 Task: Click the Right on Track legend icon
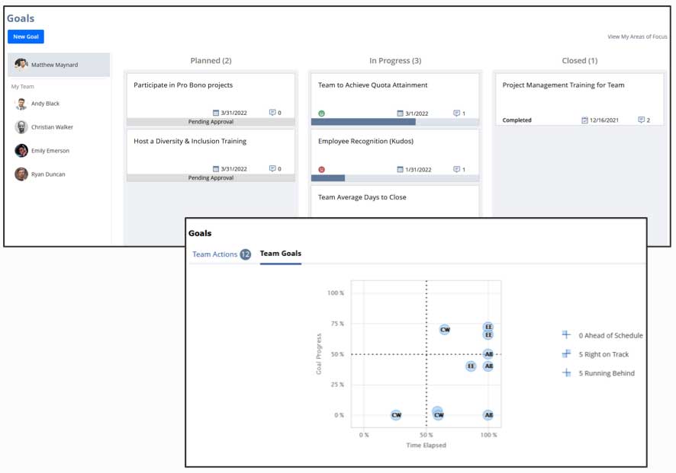click(566, 354)
